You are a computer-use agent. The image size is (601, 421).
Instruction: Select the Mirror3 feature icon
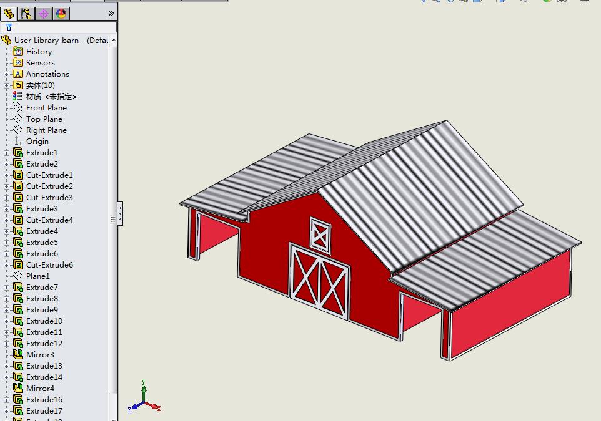[18, 354]
